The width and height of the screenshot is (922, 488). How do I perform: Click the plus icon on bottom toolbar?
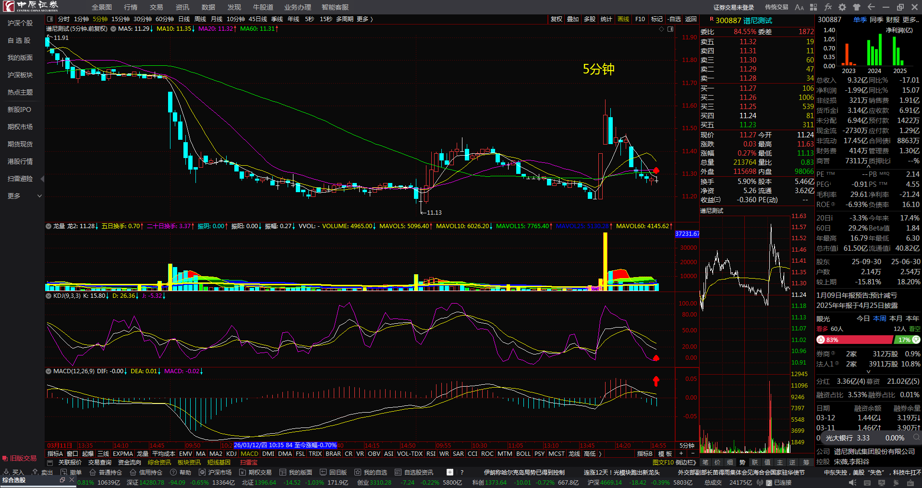click(450, 472)
